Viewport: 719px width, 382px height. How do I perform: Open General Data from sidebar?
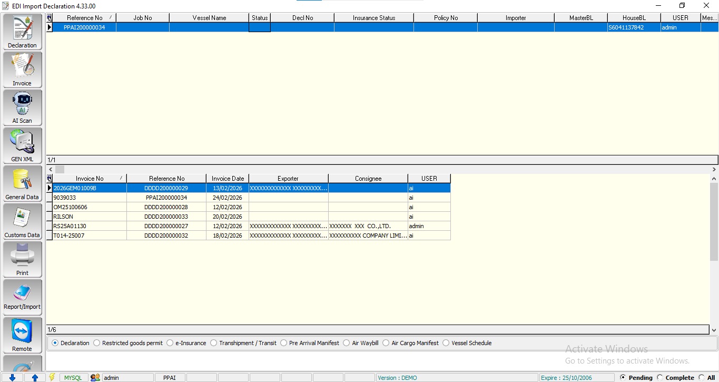click(x=22, y=183)
